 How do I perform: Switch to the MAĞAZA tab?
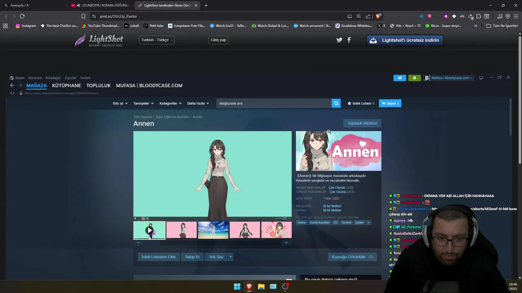[x=36, y=85]
